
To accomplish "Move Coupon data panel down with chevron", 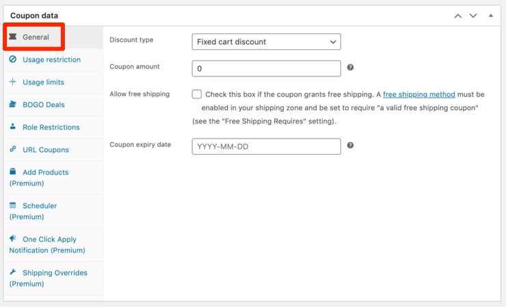I will pyautogui.click(x=473, y=16).
